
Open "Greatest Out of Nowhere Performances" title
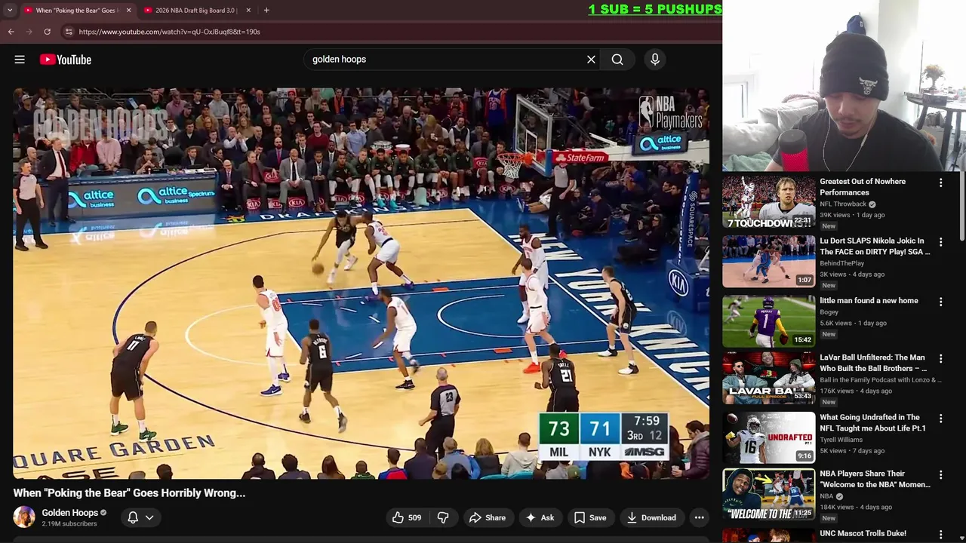(863, 187)
